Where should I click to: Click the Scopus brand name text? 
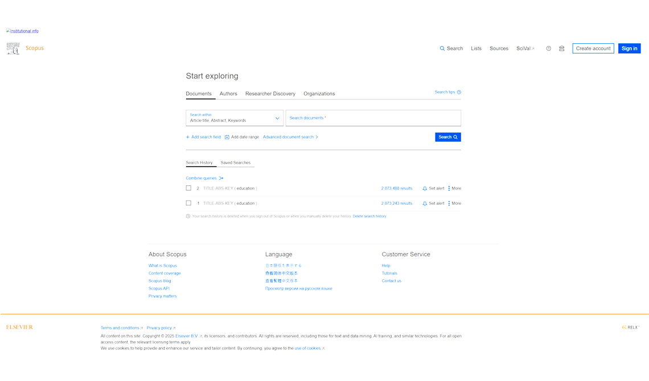coord(35,48)
